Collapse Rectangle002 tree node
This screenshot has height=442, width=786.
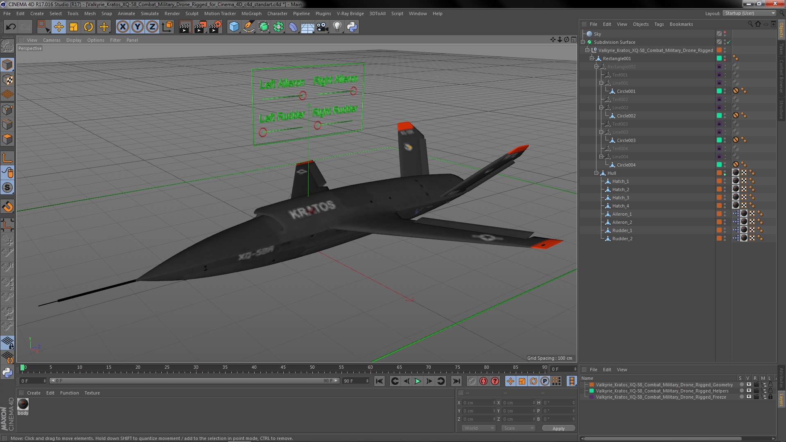point(596,67)
